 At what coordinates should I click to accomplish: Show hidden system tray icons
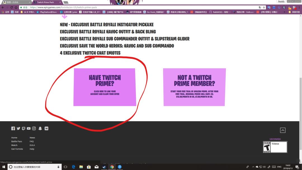tap(253, 167)
